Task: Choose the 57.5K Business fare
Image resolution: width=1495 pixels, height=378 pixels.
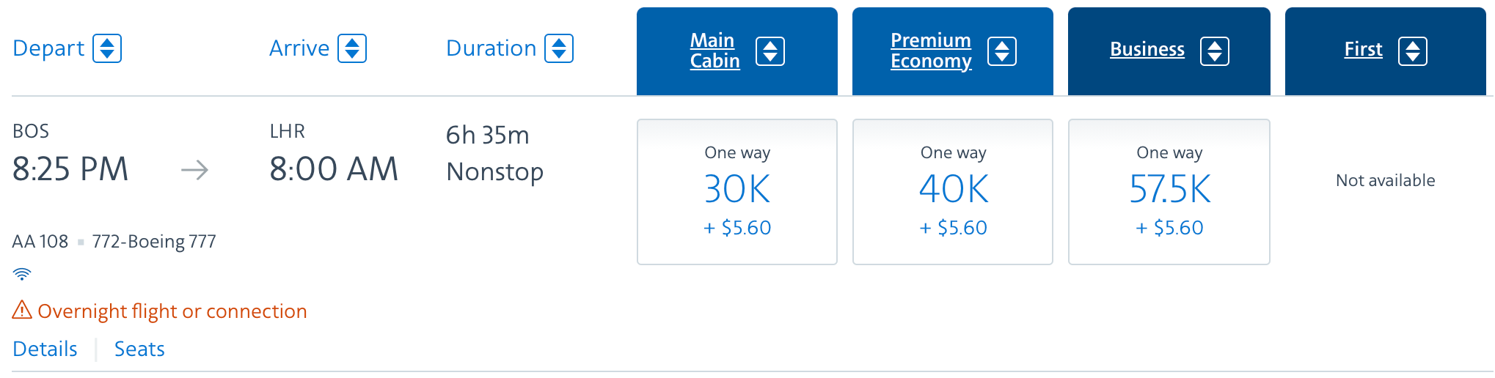Action: (1169, 192)
